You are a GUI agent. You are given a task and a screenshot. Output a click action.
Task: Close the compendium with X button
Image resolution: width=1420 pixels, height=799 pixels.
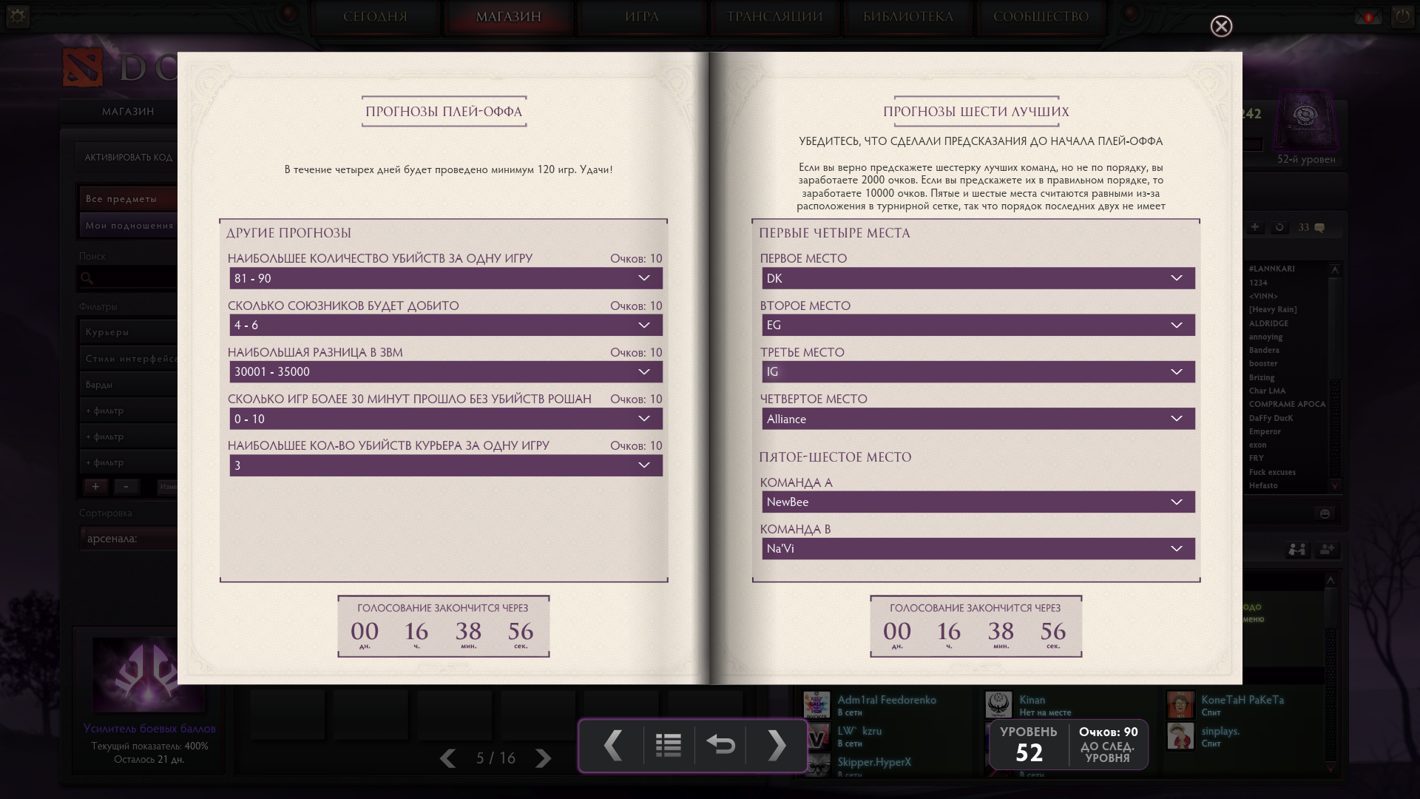tap(1221, 27)
